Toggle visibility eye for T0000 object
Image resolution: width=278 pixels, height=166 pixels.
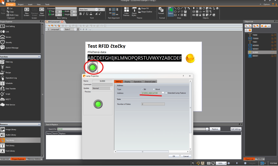click(275, 35)
